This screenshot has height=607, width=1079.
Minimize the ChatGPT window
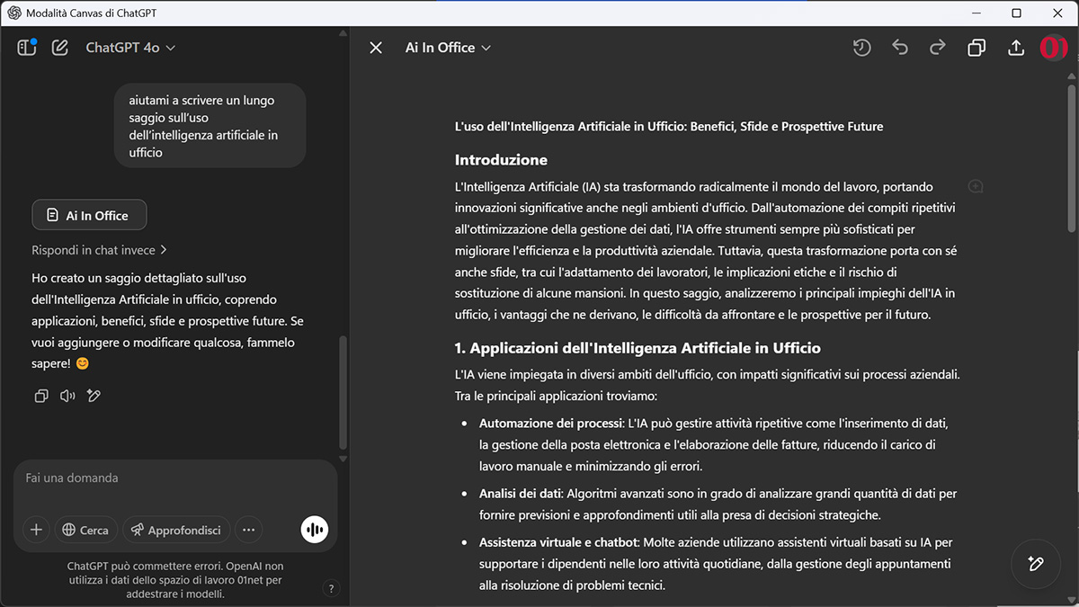coord(976,13)
